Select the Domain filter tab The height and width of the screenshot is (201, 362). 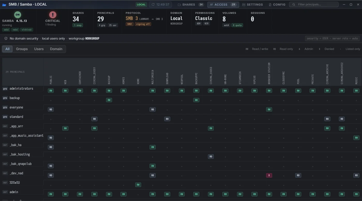56,49
